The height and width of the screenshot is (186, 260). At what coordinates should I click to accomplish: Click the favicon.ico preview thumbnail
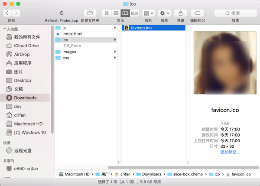pyautogui.click(x=225, y=63)
